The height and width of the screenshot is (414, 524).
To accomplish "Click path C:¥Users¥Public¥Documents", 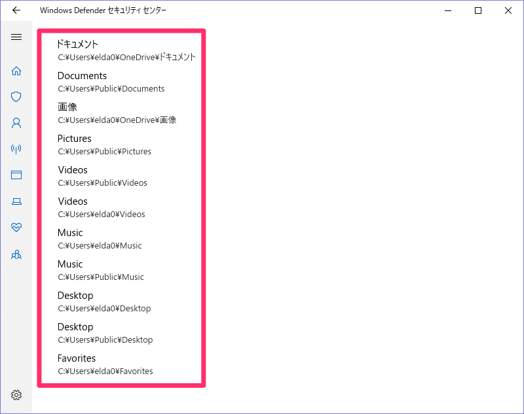I will 111,89.
